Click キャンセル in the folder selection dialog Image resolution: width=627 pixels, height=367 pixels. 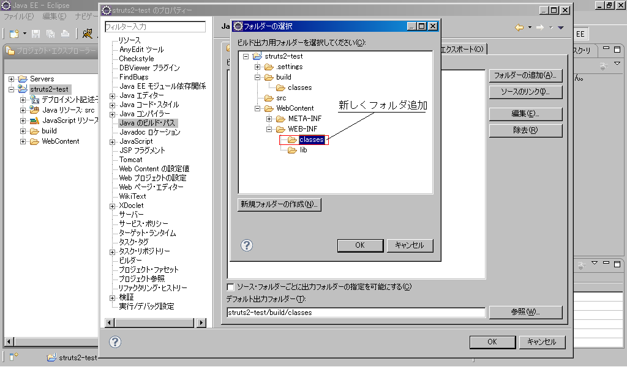point(410,245)
